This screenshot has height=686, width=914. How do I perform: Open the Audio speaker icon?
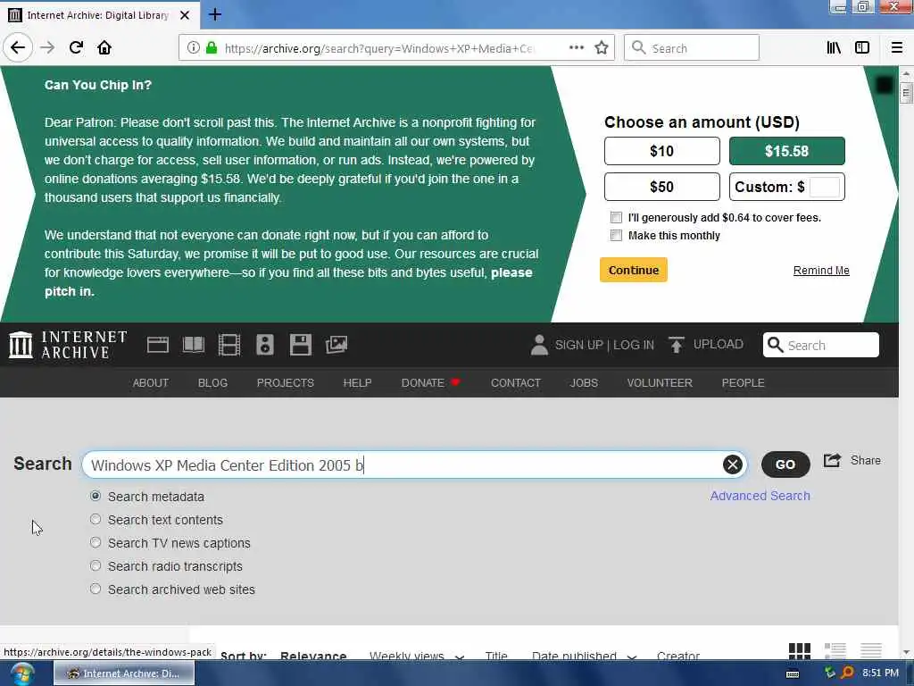(x=264, y=345)
